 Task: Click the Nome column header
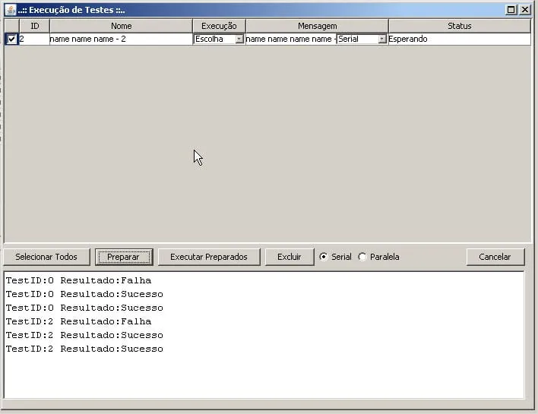click(121, 26)
